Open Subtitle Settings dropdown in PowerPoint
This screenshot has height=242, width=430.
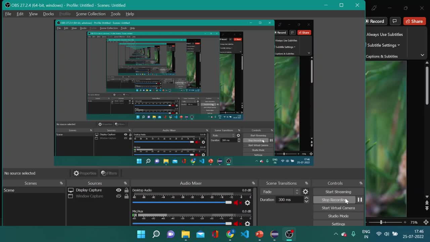point(384,45)
